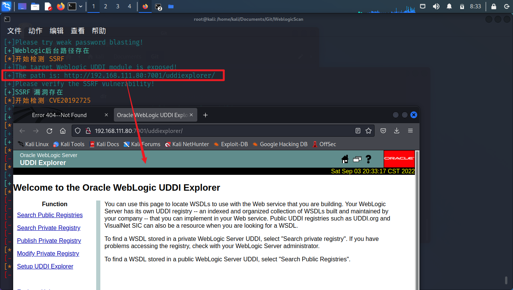Image resolution: width=513 pixels, height=290 pixels.
Task: Open the UDDI Explorer help question mark icon
Action: tap(369, 159)
